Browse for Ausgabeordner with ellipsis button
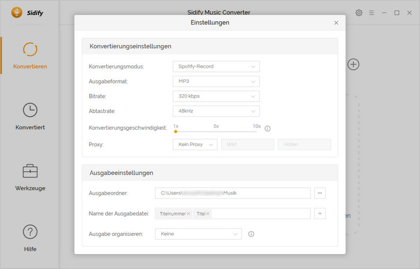This screenshot has width=420, height=269. (x=320, y=193)
